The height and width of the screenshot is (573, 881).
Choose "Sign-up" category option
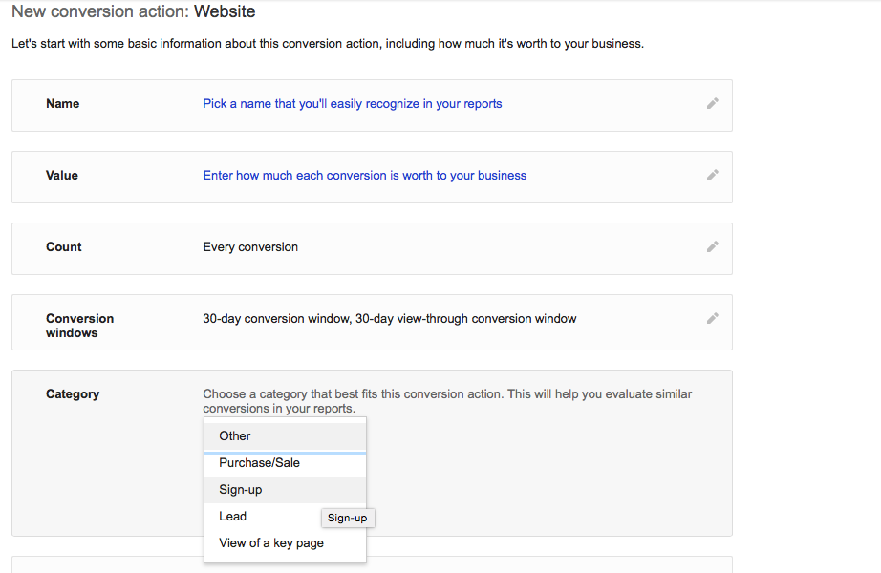(285, 489)
